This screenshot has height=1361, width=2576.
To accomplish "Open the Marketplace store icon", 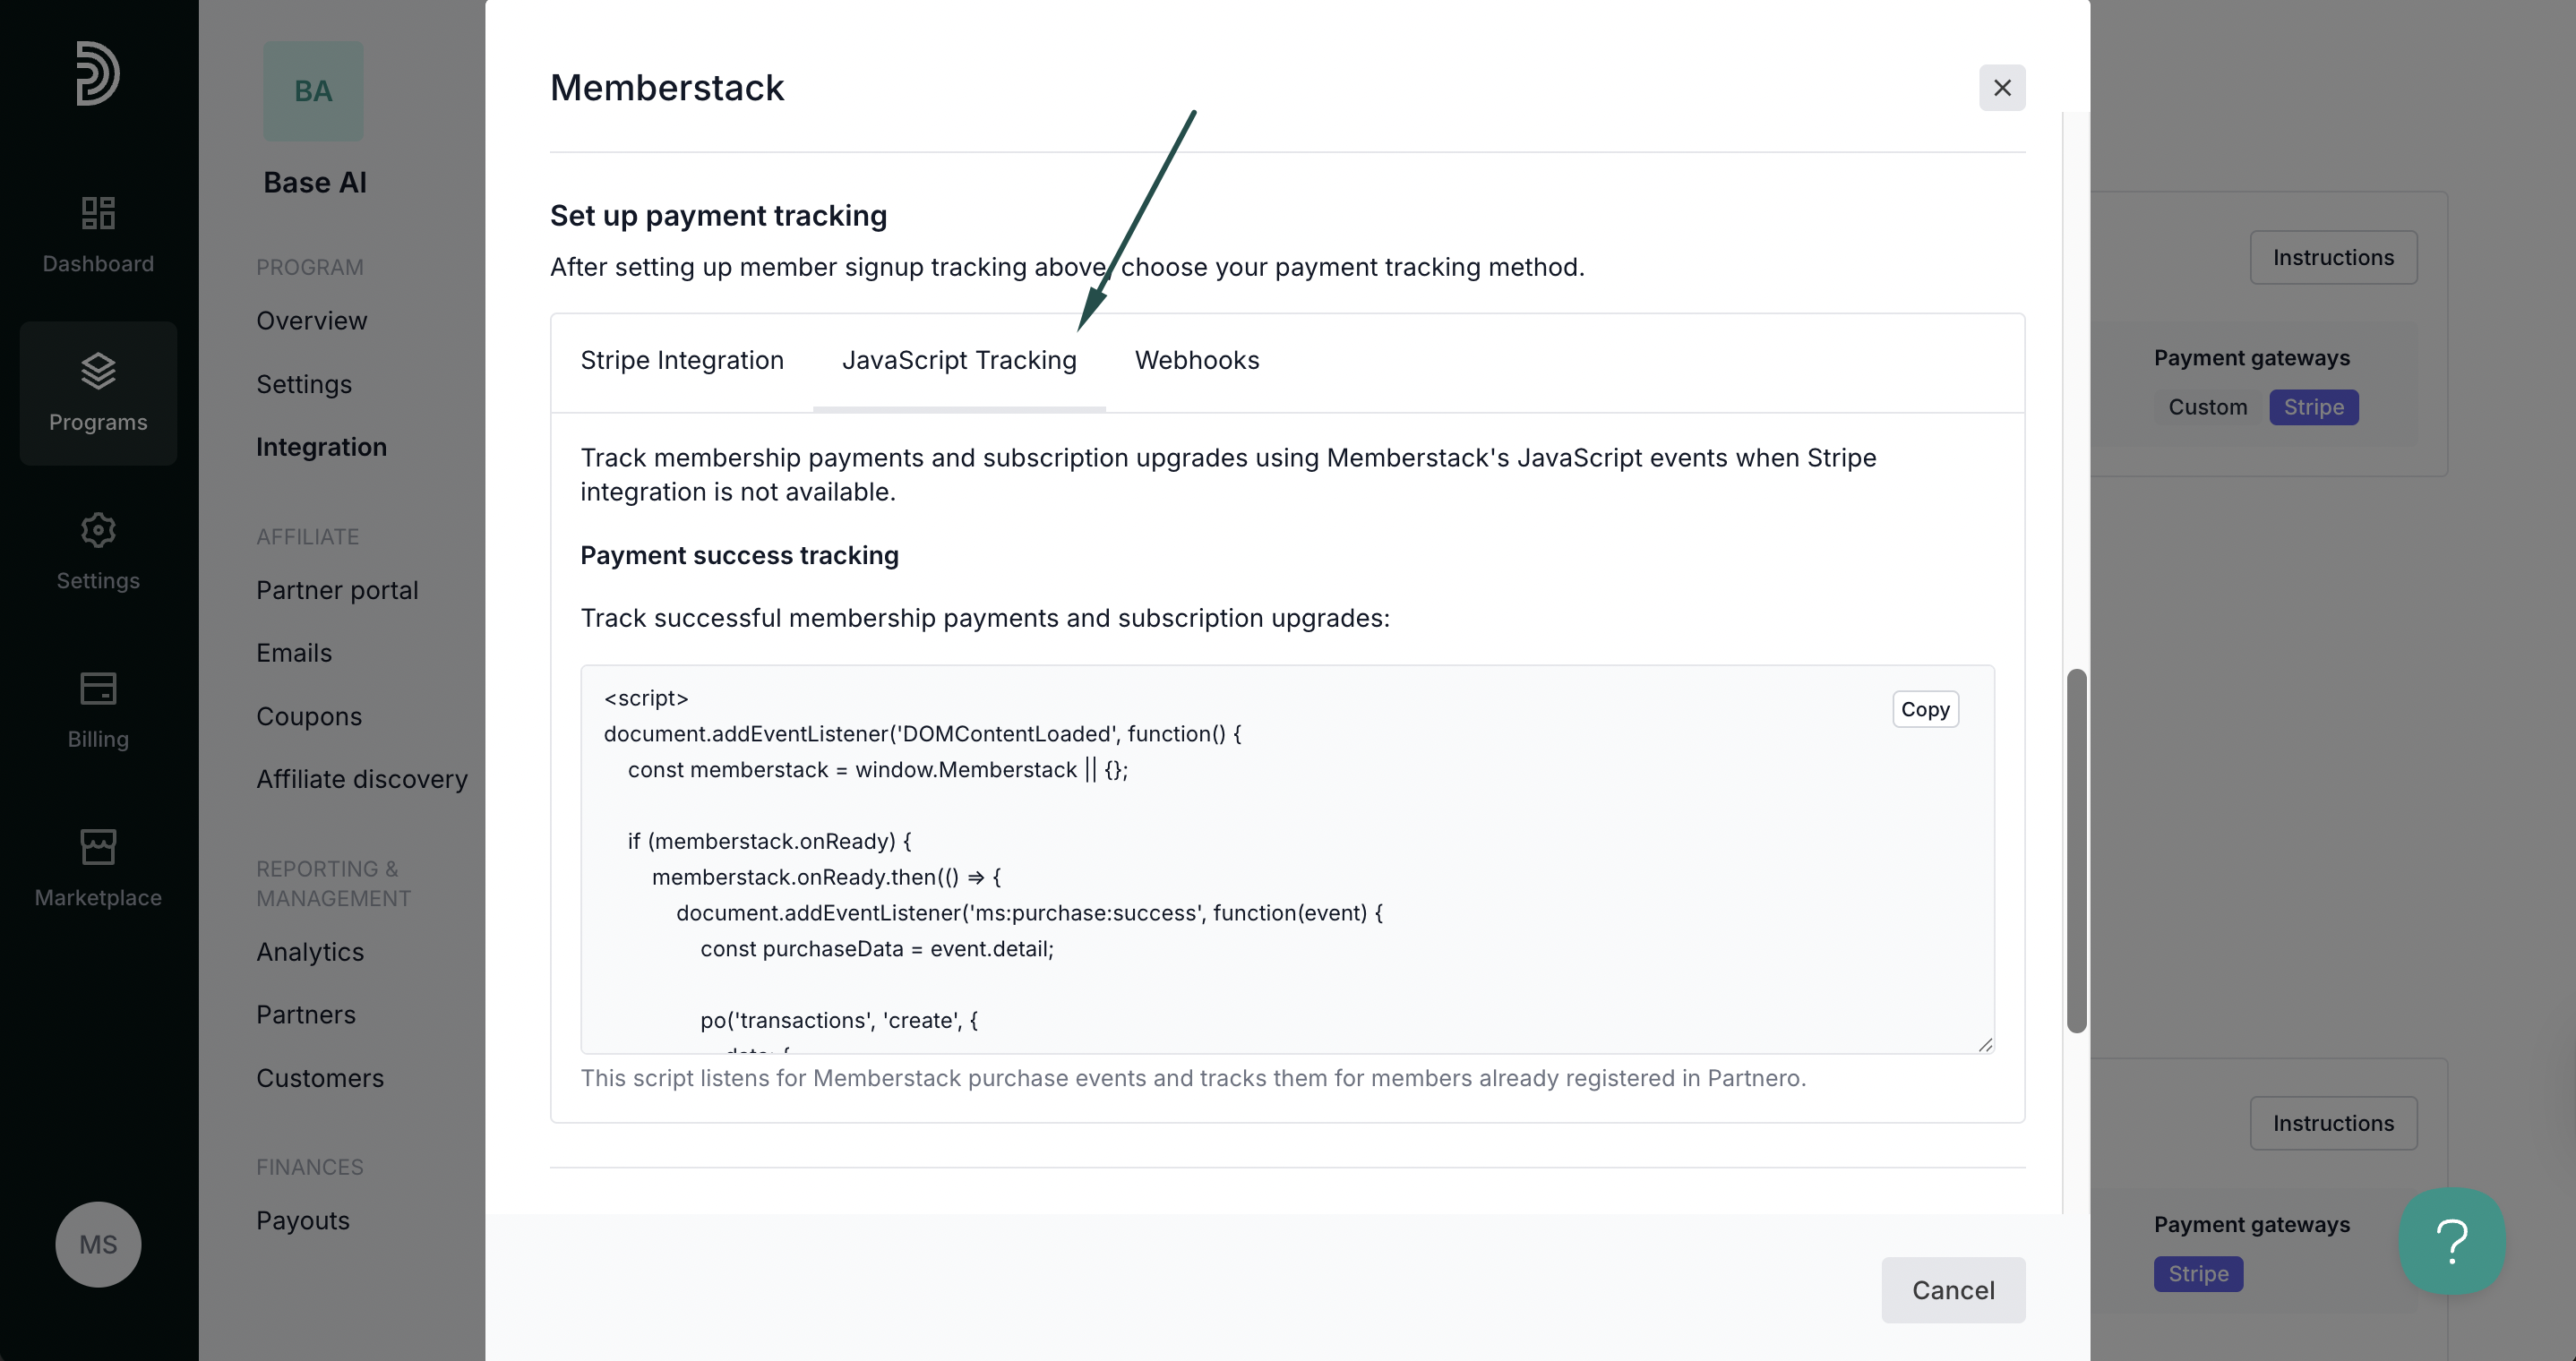I will click(x=98, y=846).
